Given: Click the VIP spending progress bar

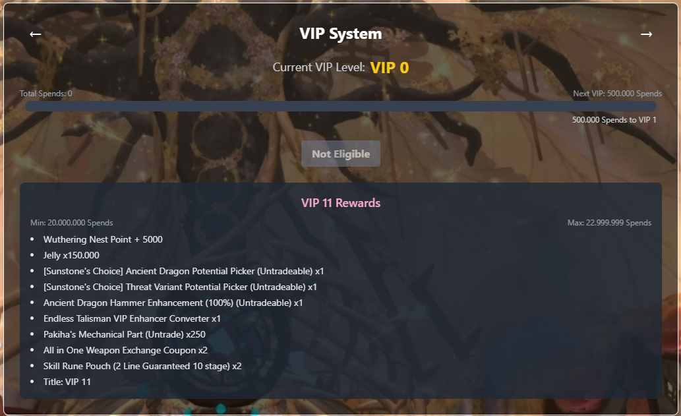Looking at the screenshot, I should click(340, 106).
